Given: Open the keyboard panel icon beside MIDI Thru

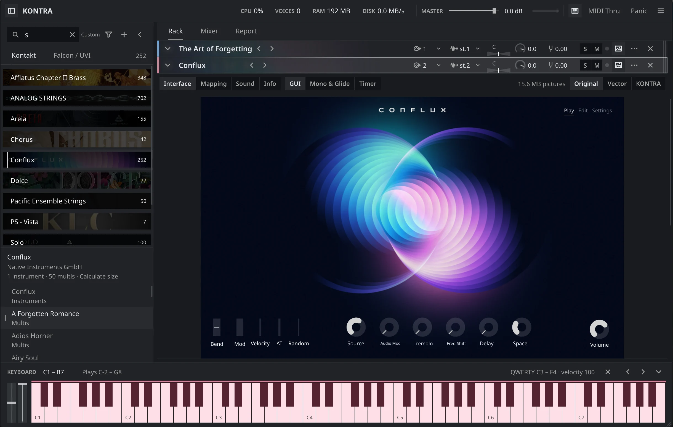Looking at the screenshot, I should pyautogui.click(x=574, y=11).
